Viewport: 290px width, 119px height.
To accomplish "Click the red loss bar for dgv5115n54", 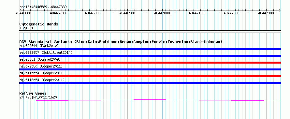I will point(150,76).
